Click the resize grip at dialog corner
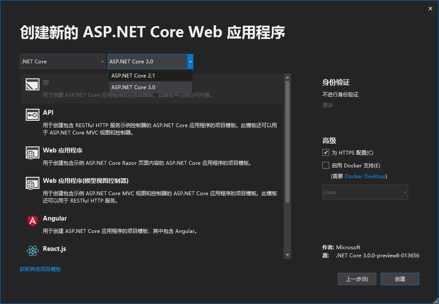This screenshot has height=304, width=439. pyautogui.click(x=435, y=301)
